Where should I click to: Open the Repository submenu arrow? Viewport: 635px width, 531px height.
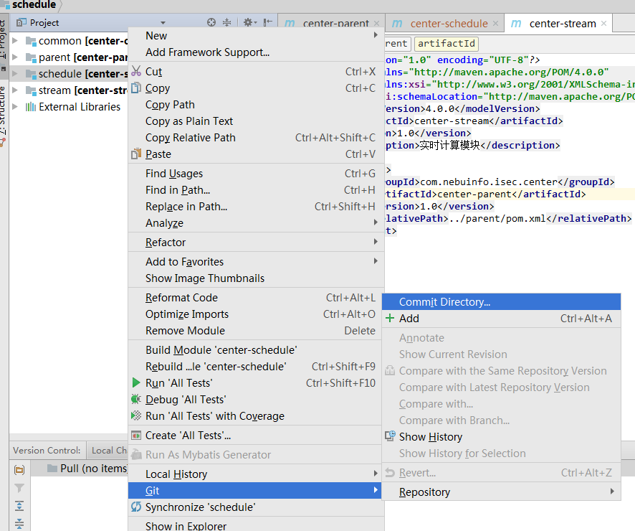(x=612, y=492)
